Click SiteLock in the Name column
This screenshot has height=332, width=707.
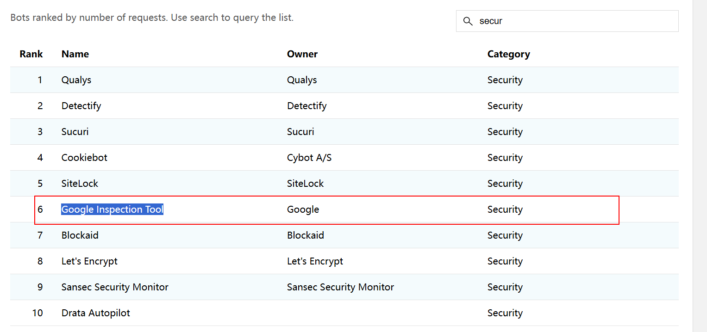tap(80, 184)
